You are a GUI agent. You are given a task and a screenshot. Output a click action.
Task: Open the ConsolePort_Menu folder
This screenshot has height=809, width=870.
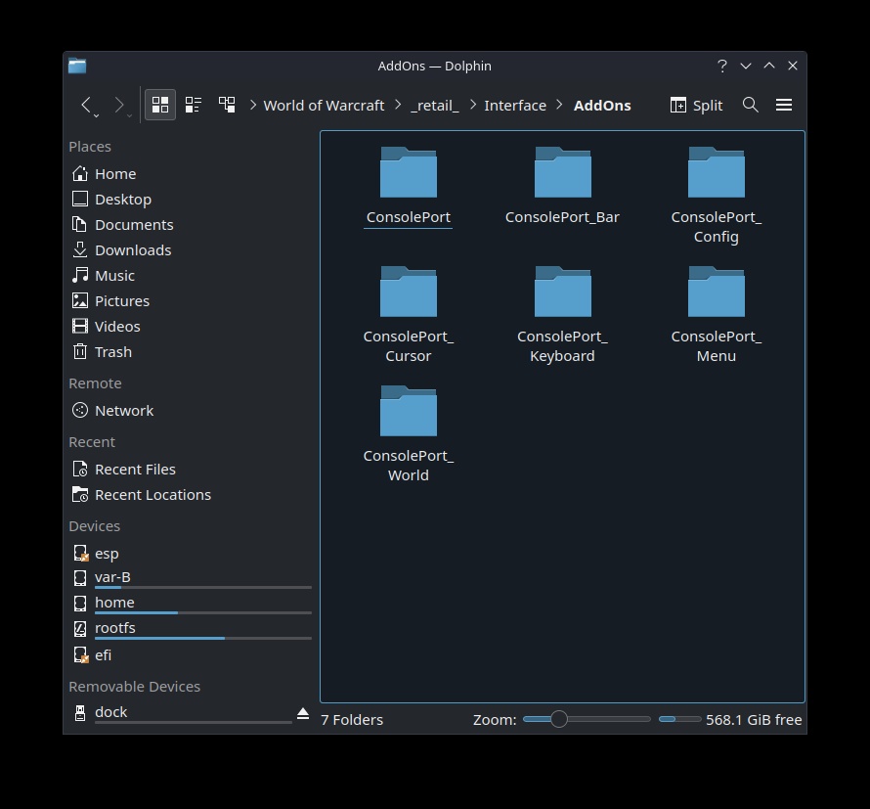(x=717, y=315)
